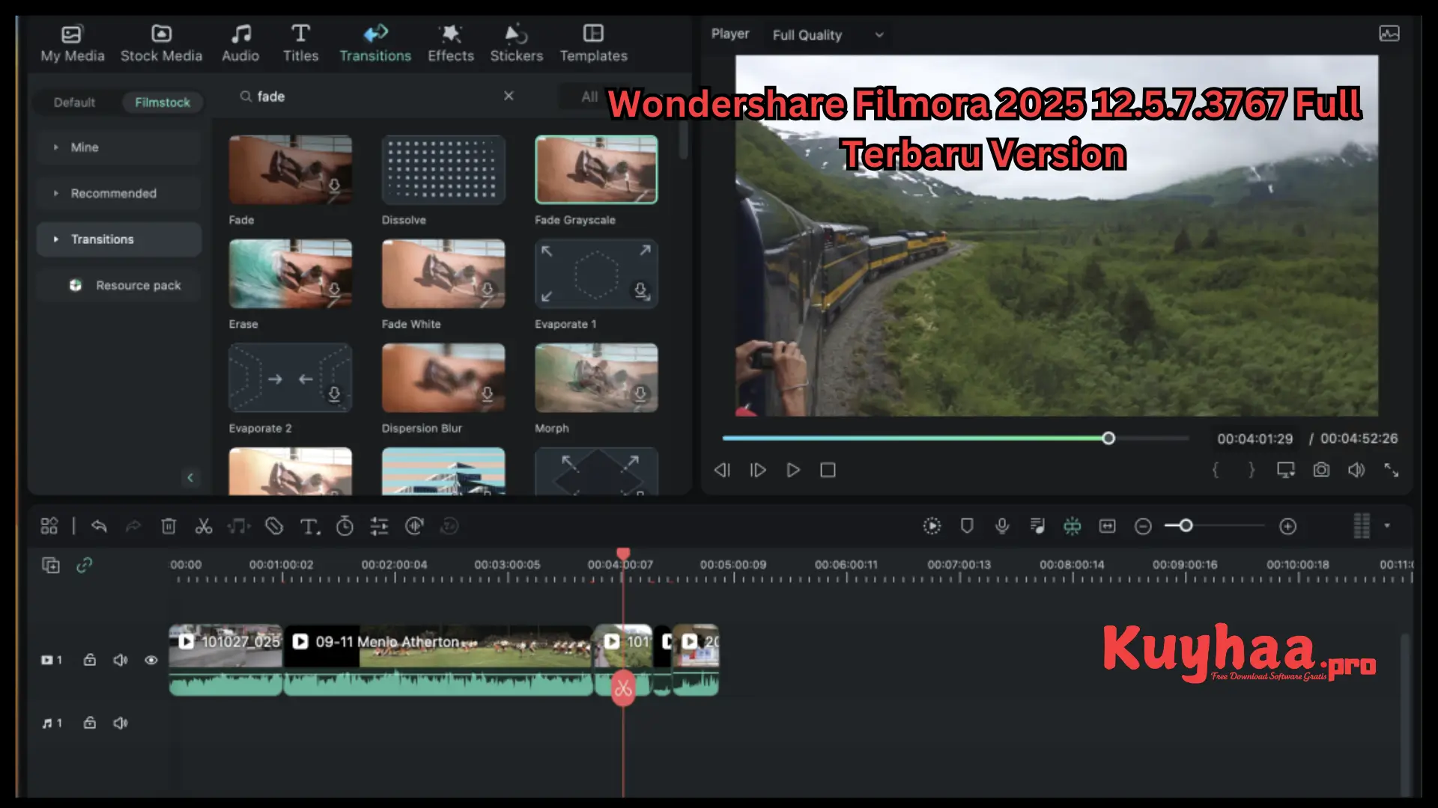
Task: Clear the fade search text
Action: [509, 96]
